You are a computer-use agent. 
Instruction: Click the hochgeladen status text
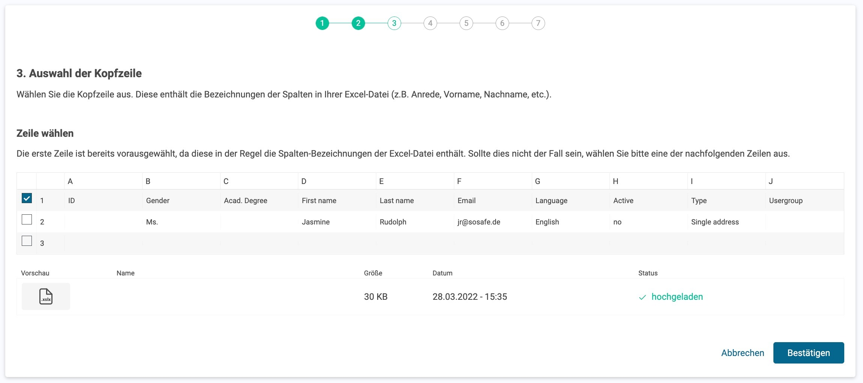tap(677, 297)
